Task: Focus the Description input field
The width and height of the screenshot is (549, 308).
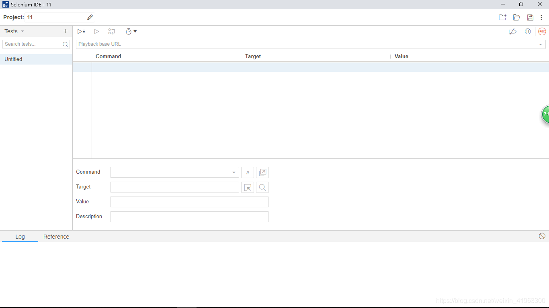Action: [189, 217]
